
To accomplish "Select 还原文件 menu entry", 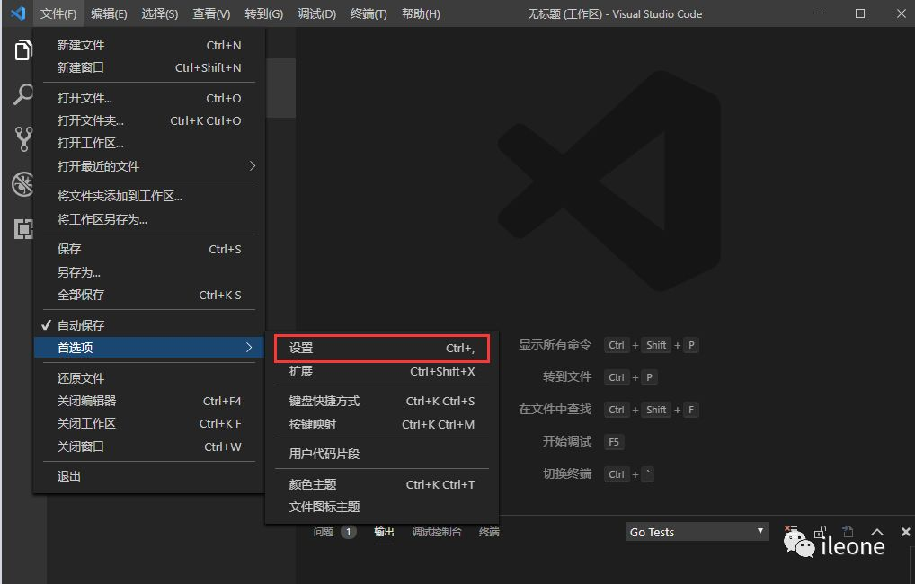I will 149,378.
